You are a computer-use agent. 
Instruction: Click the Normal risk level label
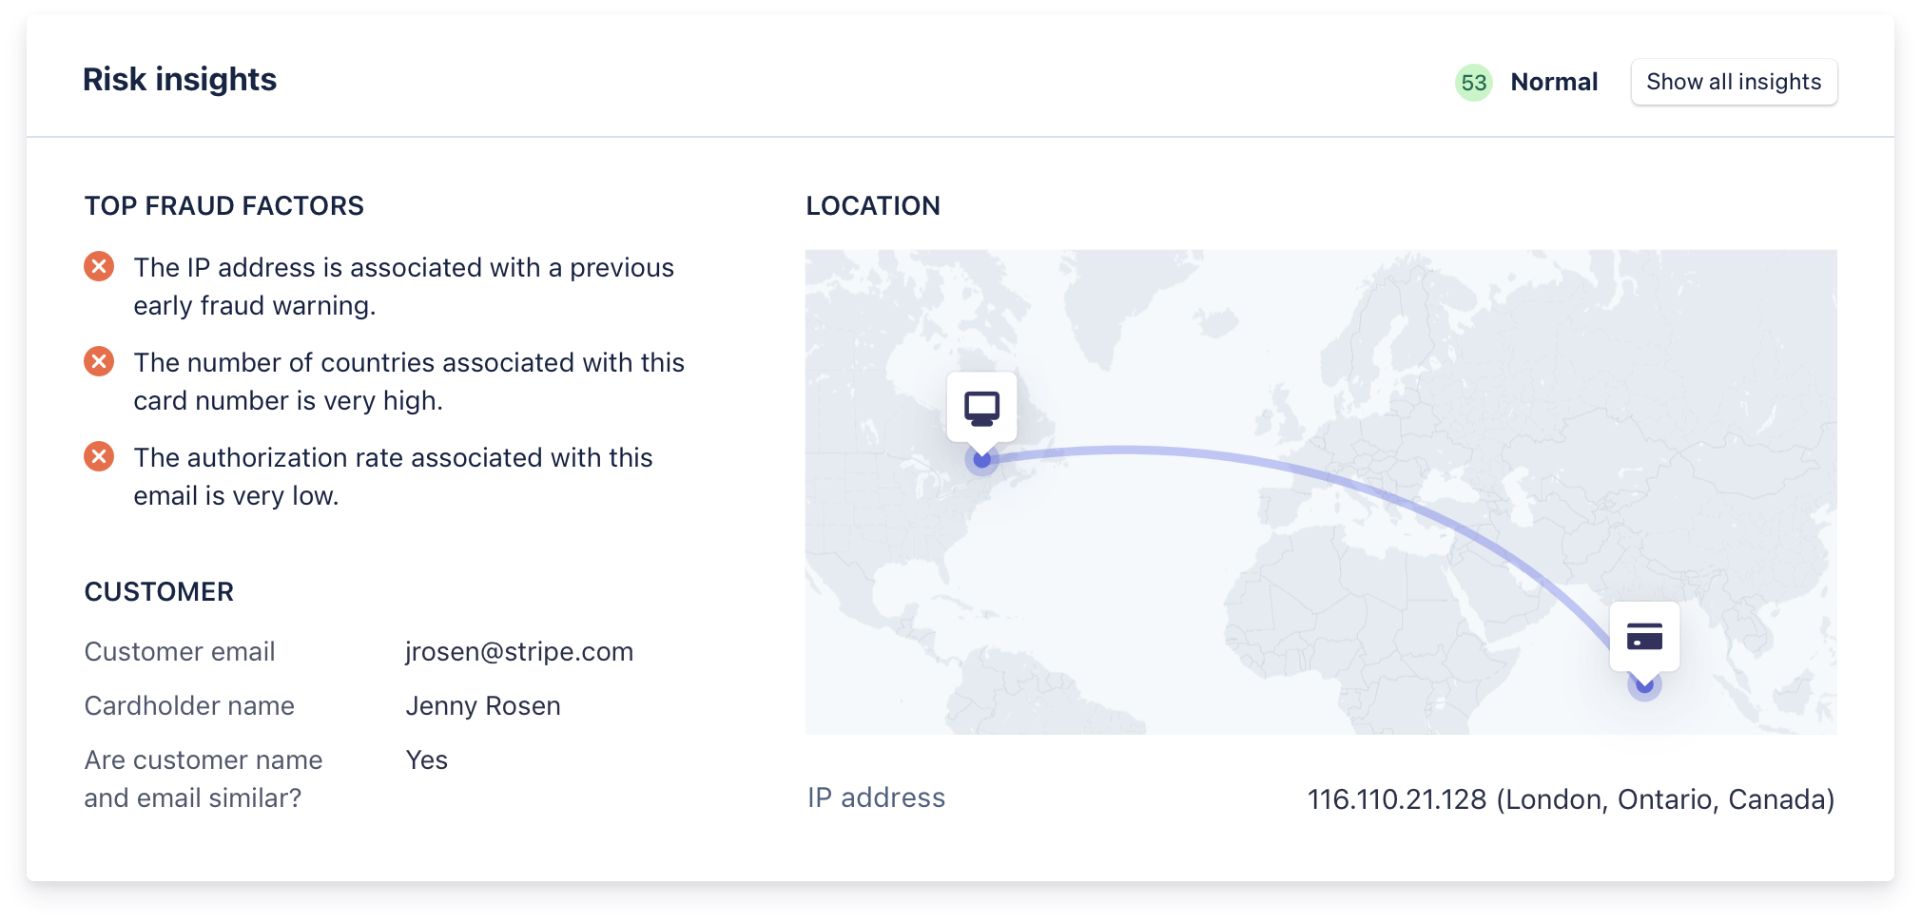coord(1554,83)
